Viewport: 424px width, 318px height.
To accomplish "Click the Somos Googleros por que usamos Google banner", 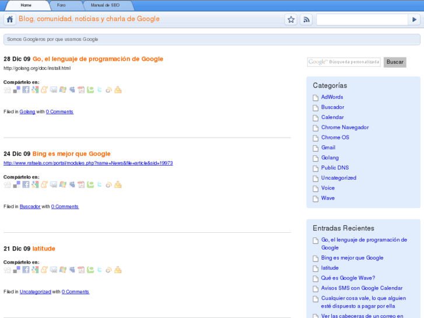I will coord(212,40).
